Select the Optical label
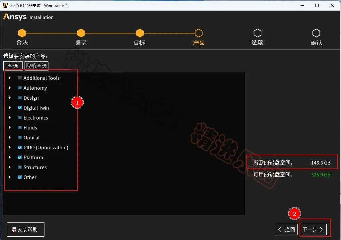 point(32,138)
